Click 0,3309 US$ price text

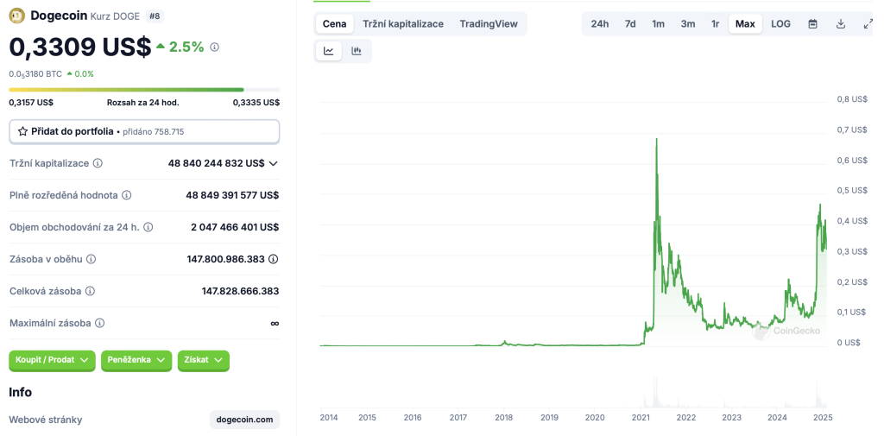80,47
